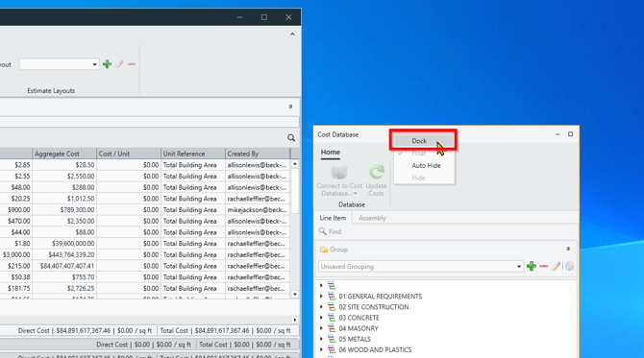Expand 05 METALS node
Image resolution: width=644 pixels, height=358 pixels.
point(321,339)
